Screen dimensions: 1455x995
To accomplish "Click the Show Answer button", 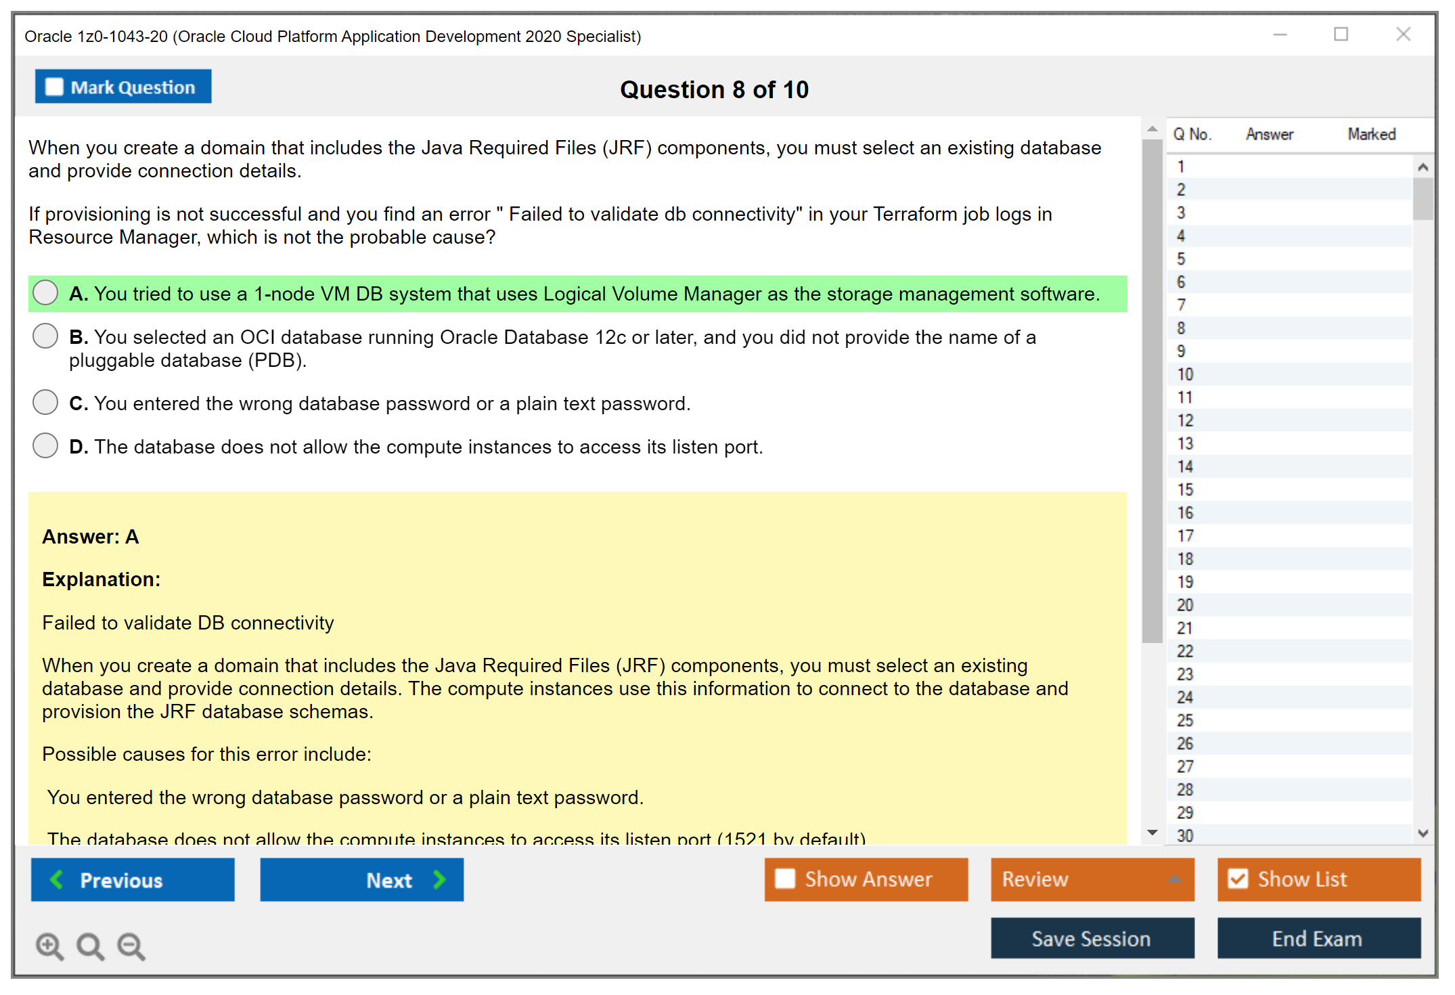I will (x=866, y=879).
